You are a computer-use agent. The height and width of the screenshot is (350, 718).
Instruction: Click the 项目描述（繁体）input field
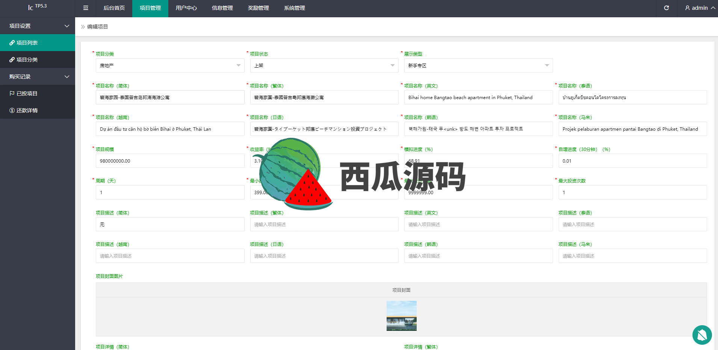point(324,224)
